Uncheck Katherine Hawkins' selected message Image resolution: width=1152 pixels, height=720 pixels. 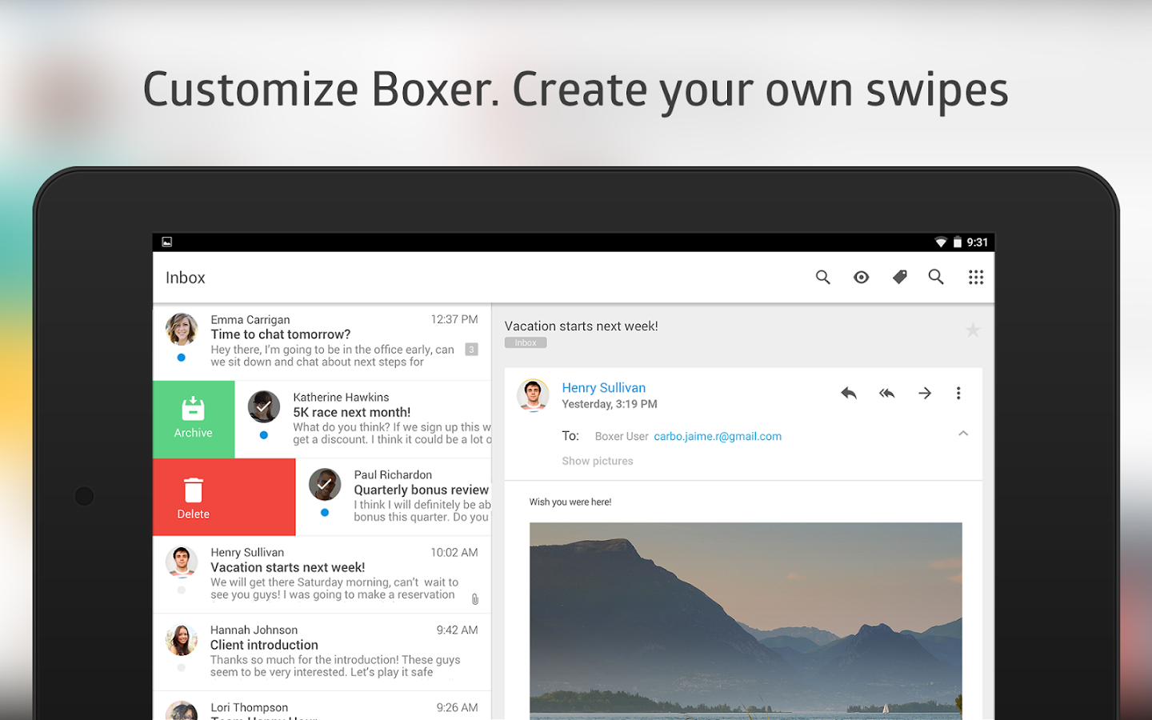pyautogui.click(x=264, y=406)
